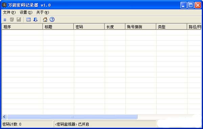Close the 万能密码记录器 window
The image size is (203, 129).
(x=198, y=5)
